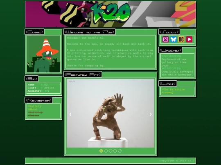Click the Socials panel heading
The height and width of the screenshot is (165, 221).
[x=169, y=32]
